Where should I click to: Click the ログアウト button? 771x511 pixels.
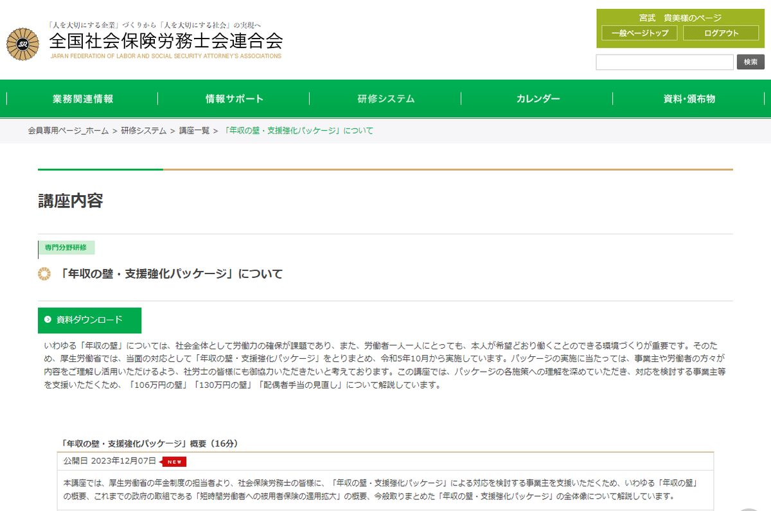721,33
